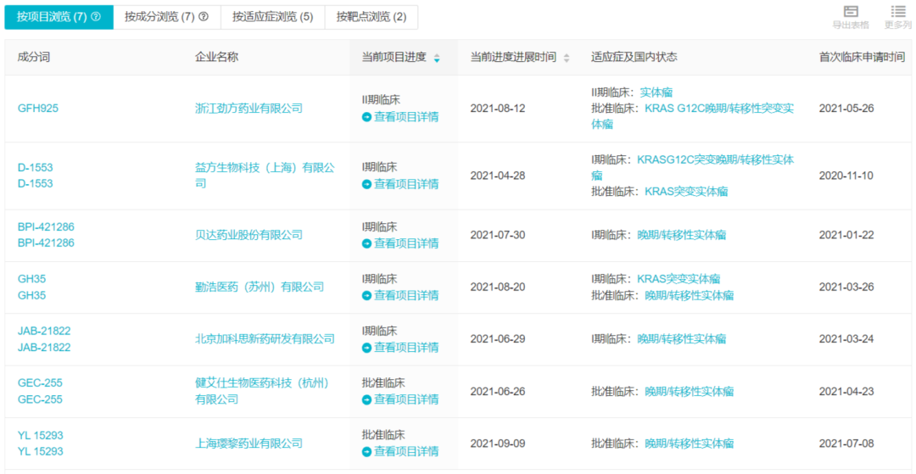
Task: Click the 成分词 column header
Action: coord(34,57)
